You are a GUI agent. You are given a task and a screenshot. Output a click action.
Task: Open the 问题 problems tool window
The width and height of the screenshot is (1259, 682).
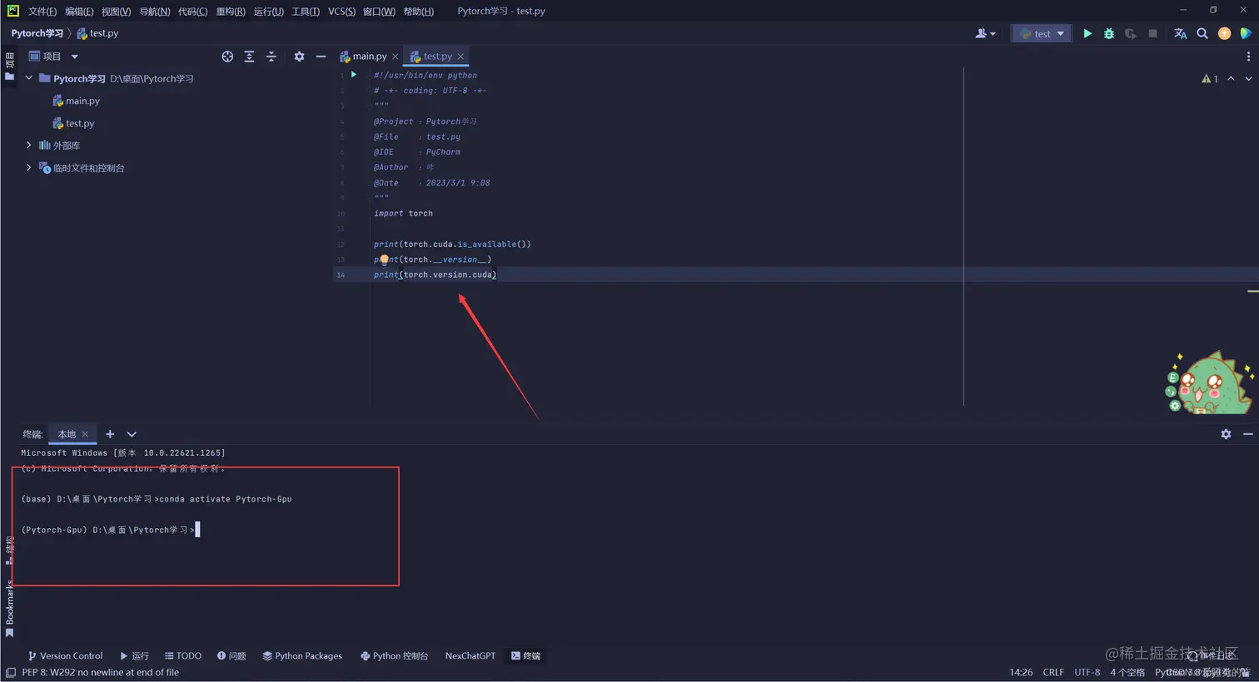[x=231, y=655]
